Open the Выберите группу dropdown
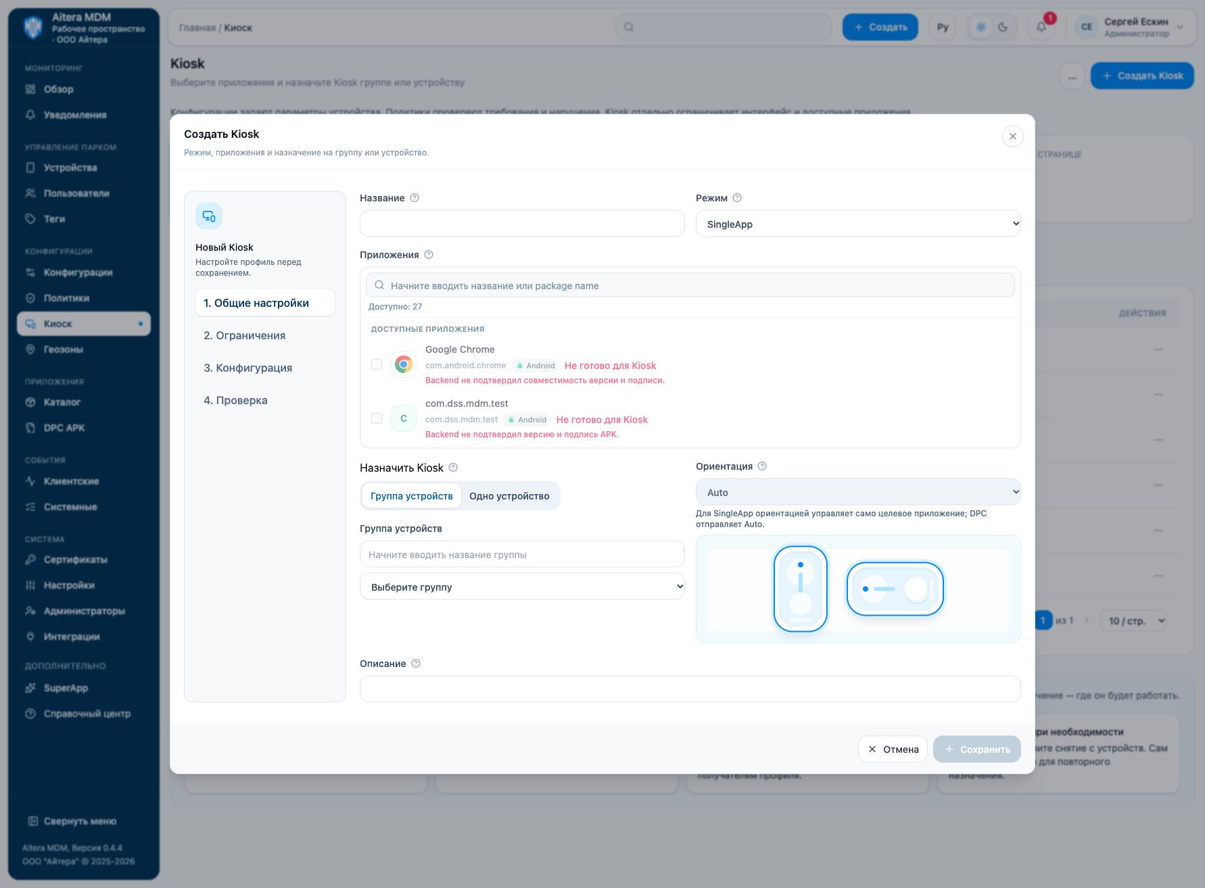This screenshot has height=888, width=1205. [522, 587]
